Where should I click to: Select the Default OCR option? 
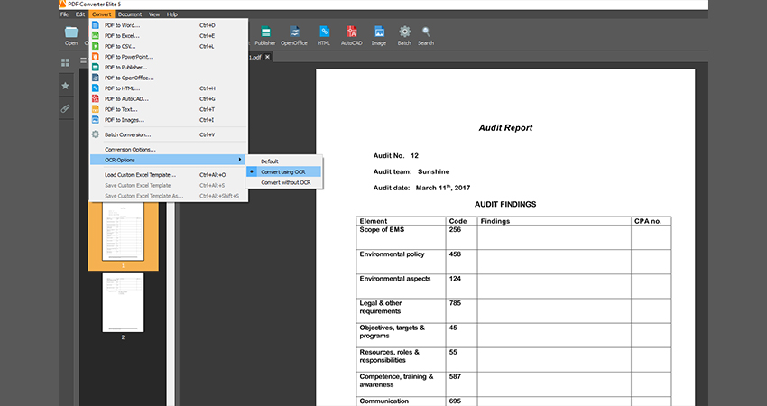tap(270, 161)
